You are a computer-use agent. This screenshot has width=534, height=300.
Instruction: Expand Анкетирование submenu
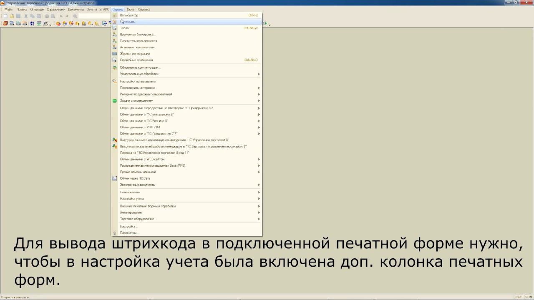(x=186, y=212)
